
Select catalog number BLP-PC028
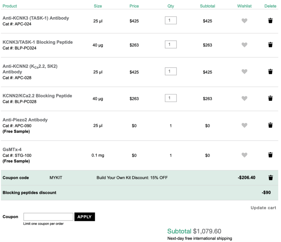tap(26, 102)
